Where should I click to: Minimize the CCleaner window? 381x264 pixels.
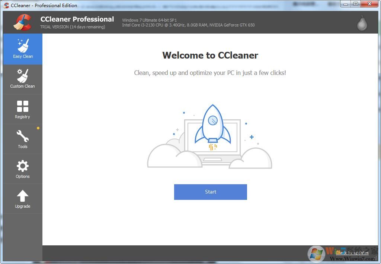click(346, 4)
